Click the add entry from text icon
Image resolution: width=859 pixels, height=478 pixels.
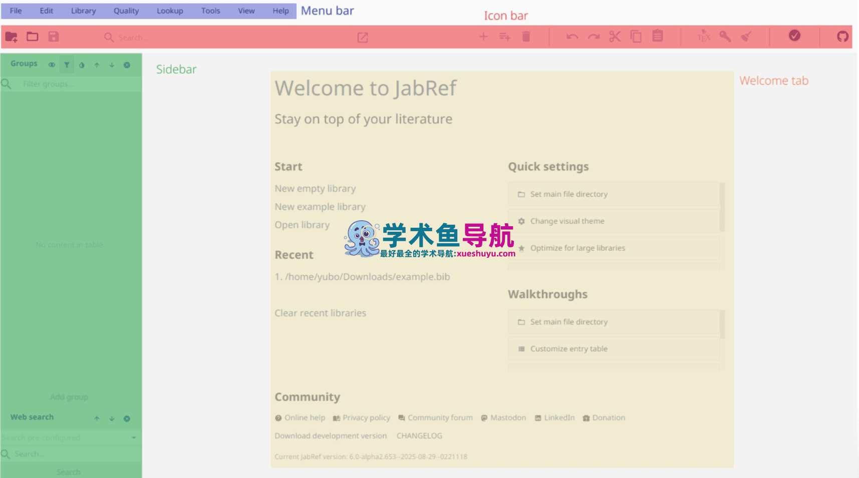505,37
